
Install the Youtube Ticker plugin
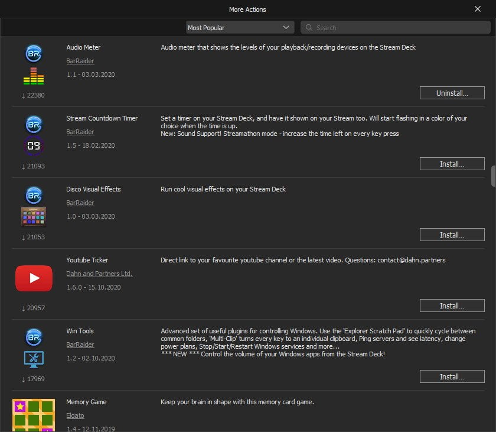point(452,306)
